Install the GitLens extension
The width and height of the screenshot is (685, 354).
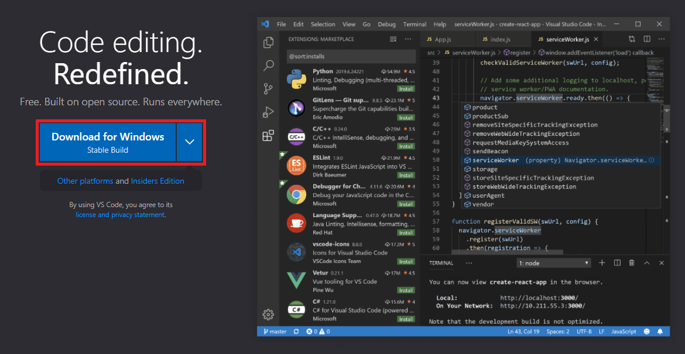click(406, 118)
